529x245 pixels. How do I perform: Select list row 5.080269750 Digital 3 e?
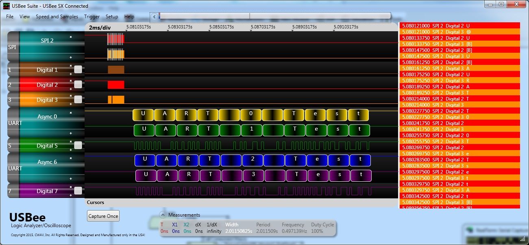click(x=460, y=153)
